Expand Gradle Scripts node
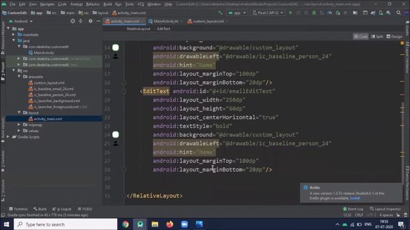This screenshot has height=230, width=410. [x=8, y=137]
